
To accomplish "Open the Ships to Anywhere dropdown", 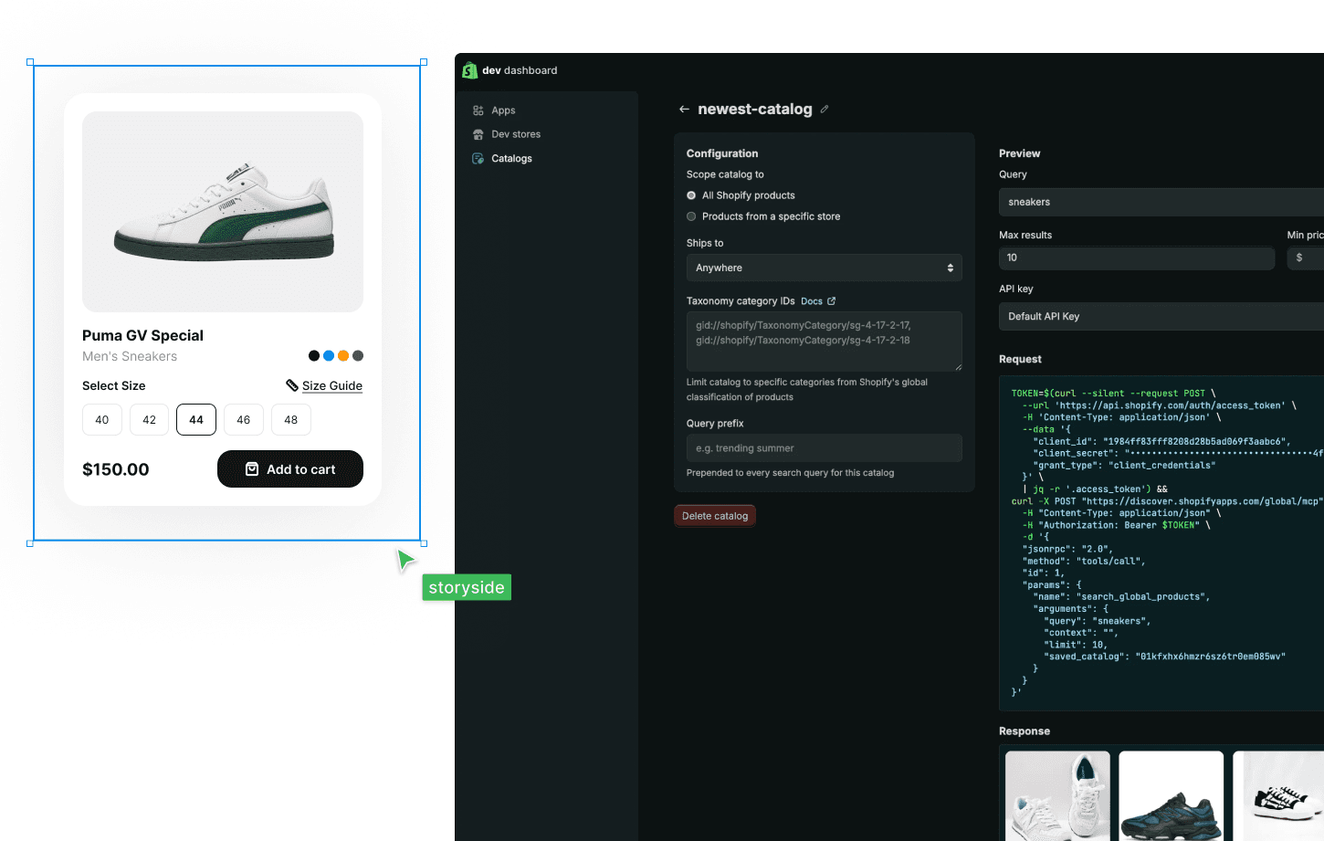I will (825, 268).
